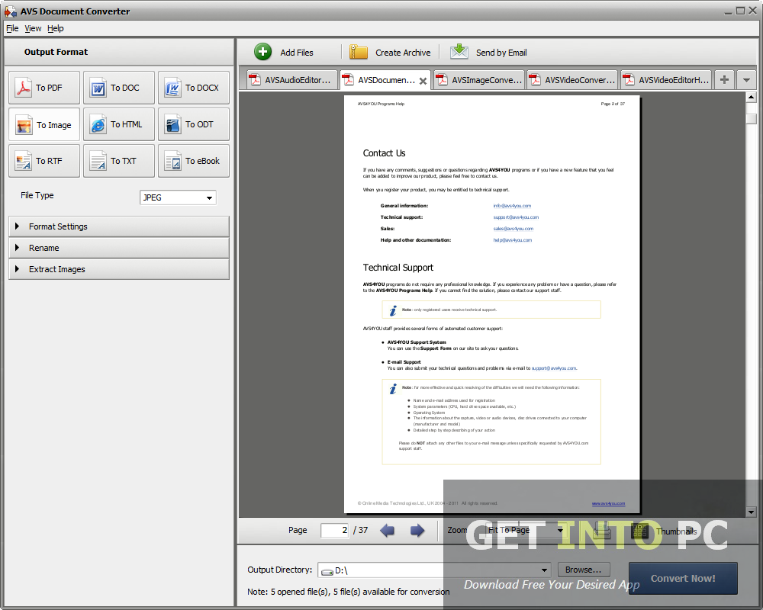The image size is (763, 610).
Task: Close the AVSDocumen... tab
Action: tap(423, 82)
